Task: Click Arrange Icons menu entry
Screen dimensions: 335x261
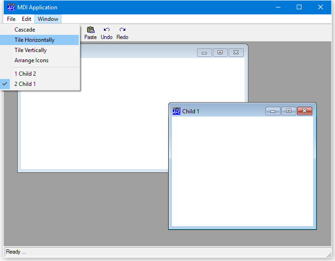Action: tap(32, 60)
